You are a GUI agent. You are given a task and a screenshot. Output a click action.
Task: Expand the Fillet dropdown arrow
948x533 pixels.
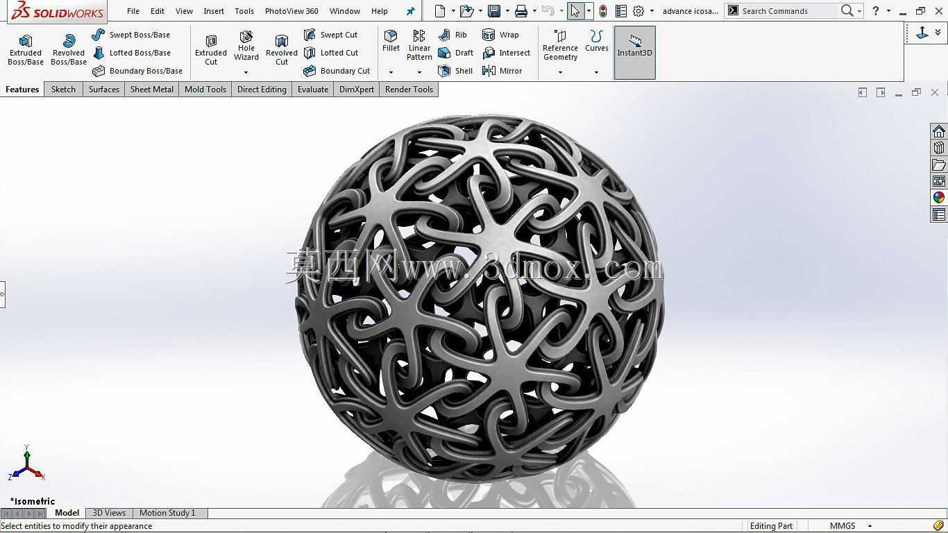[391, 72]
